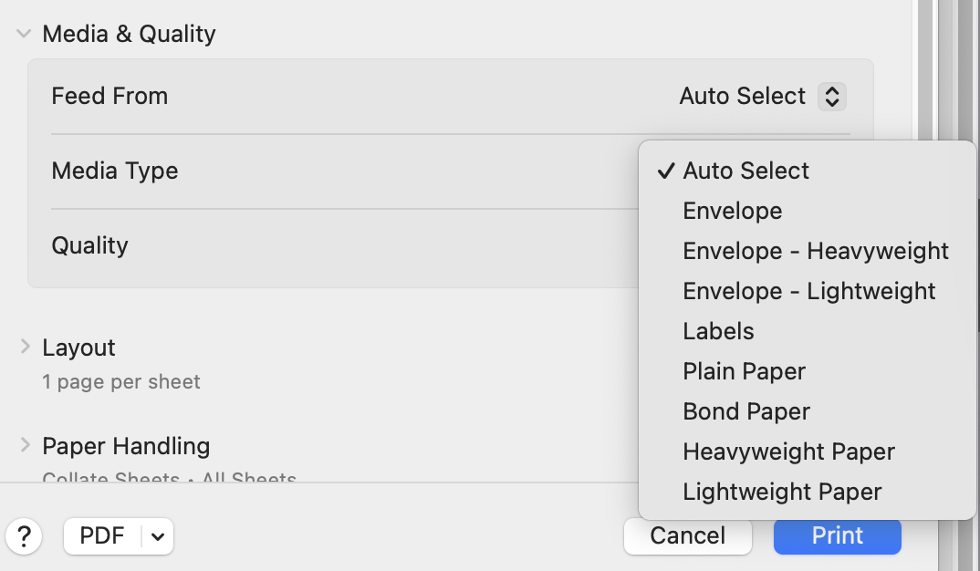The image size is (980, 571).
Task: Click the PDF button
Action: coord(102,536)
